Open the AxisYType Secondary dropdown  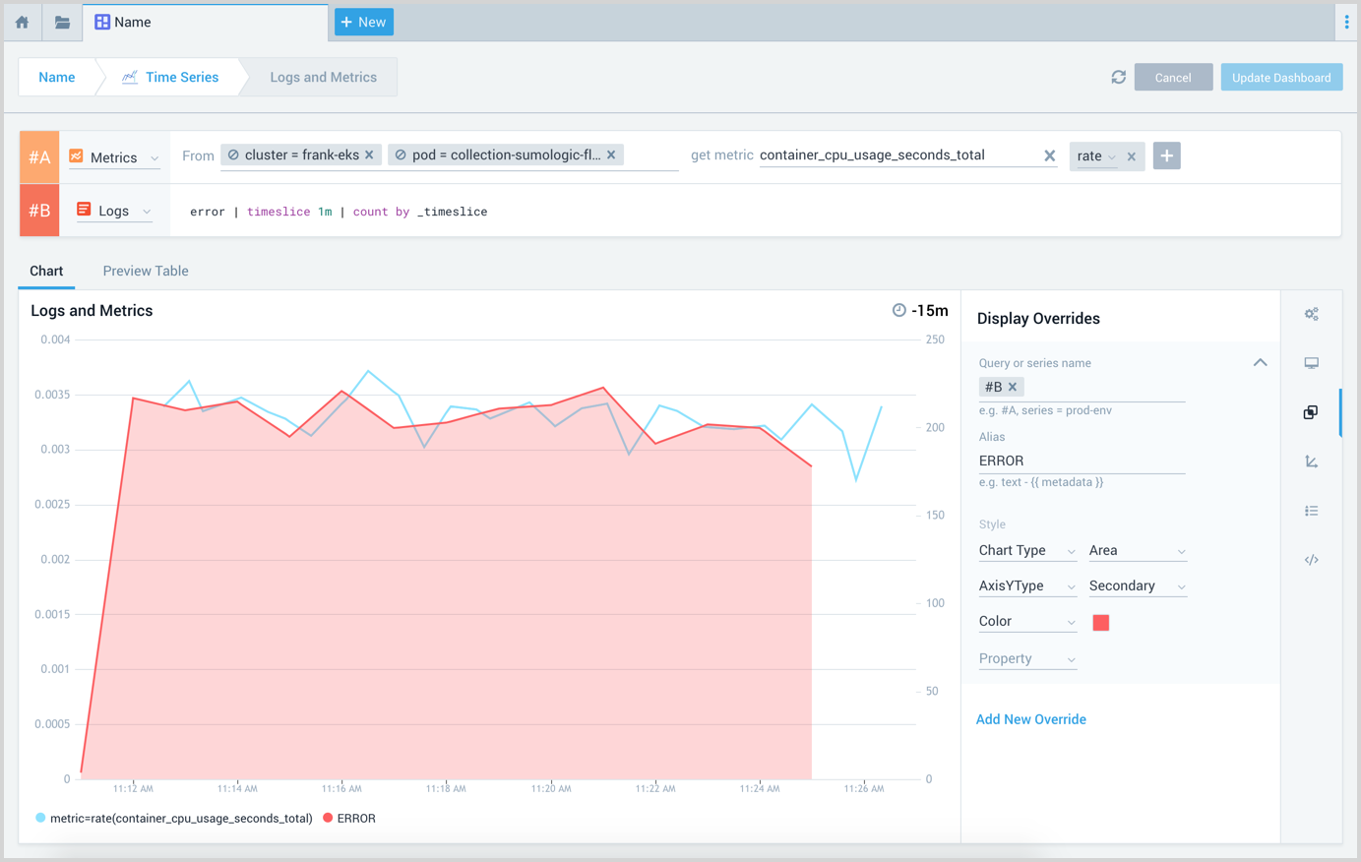(1137, 585)
